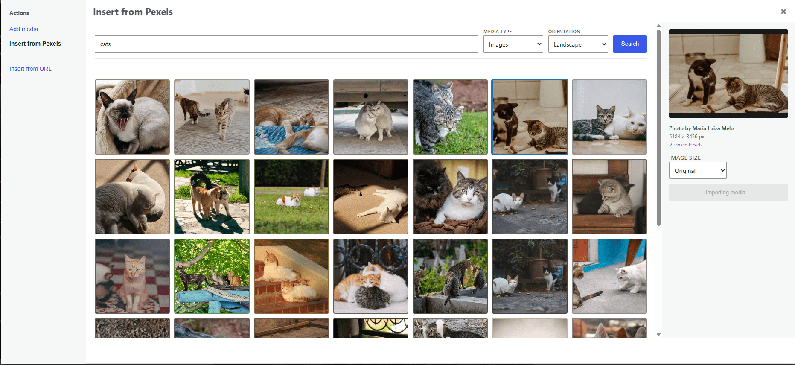Select thumbnail of white cat lying in sunlight
Image resolution: width=795 pixels, height=365 pixels.
click(x=371, y=196)
